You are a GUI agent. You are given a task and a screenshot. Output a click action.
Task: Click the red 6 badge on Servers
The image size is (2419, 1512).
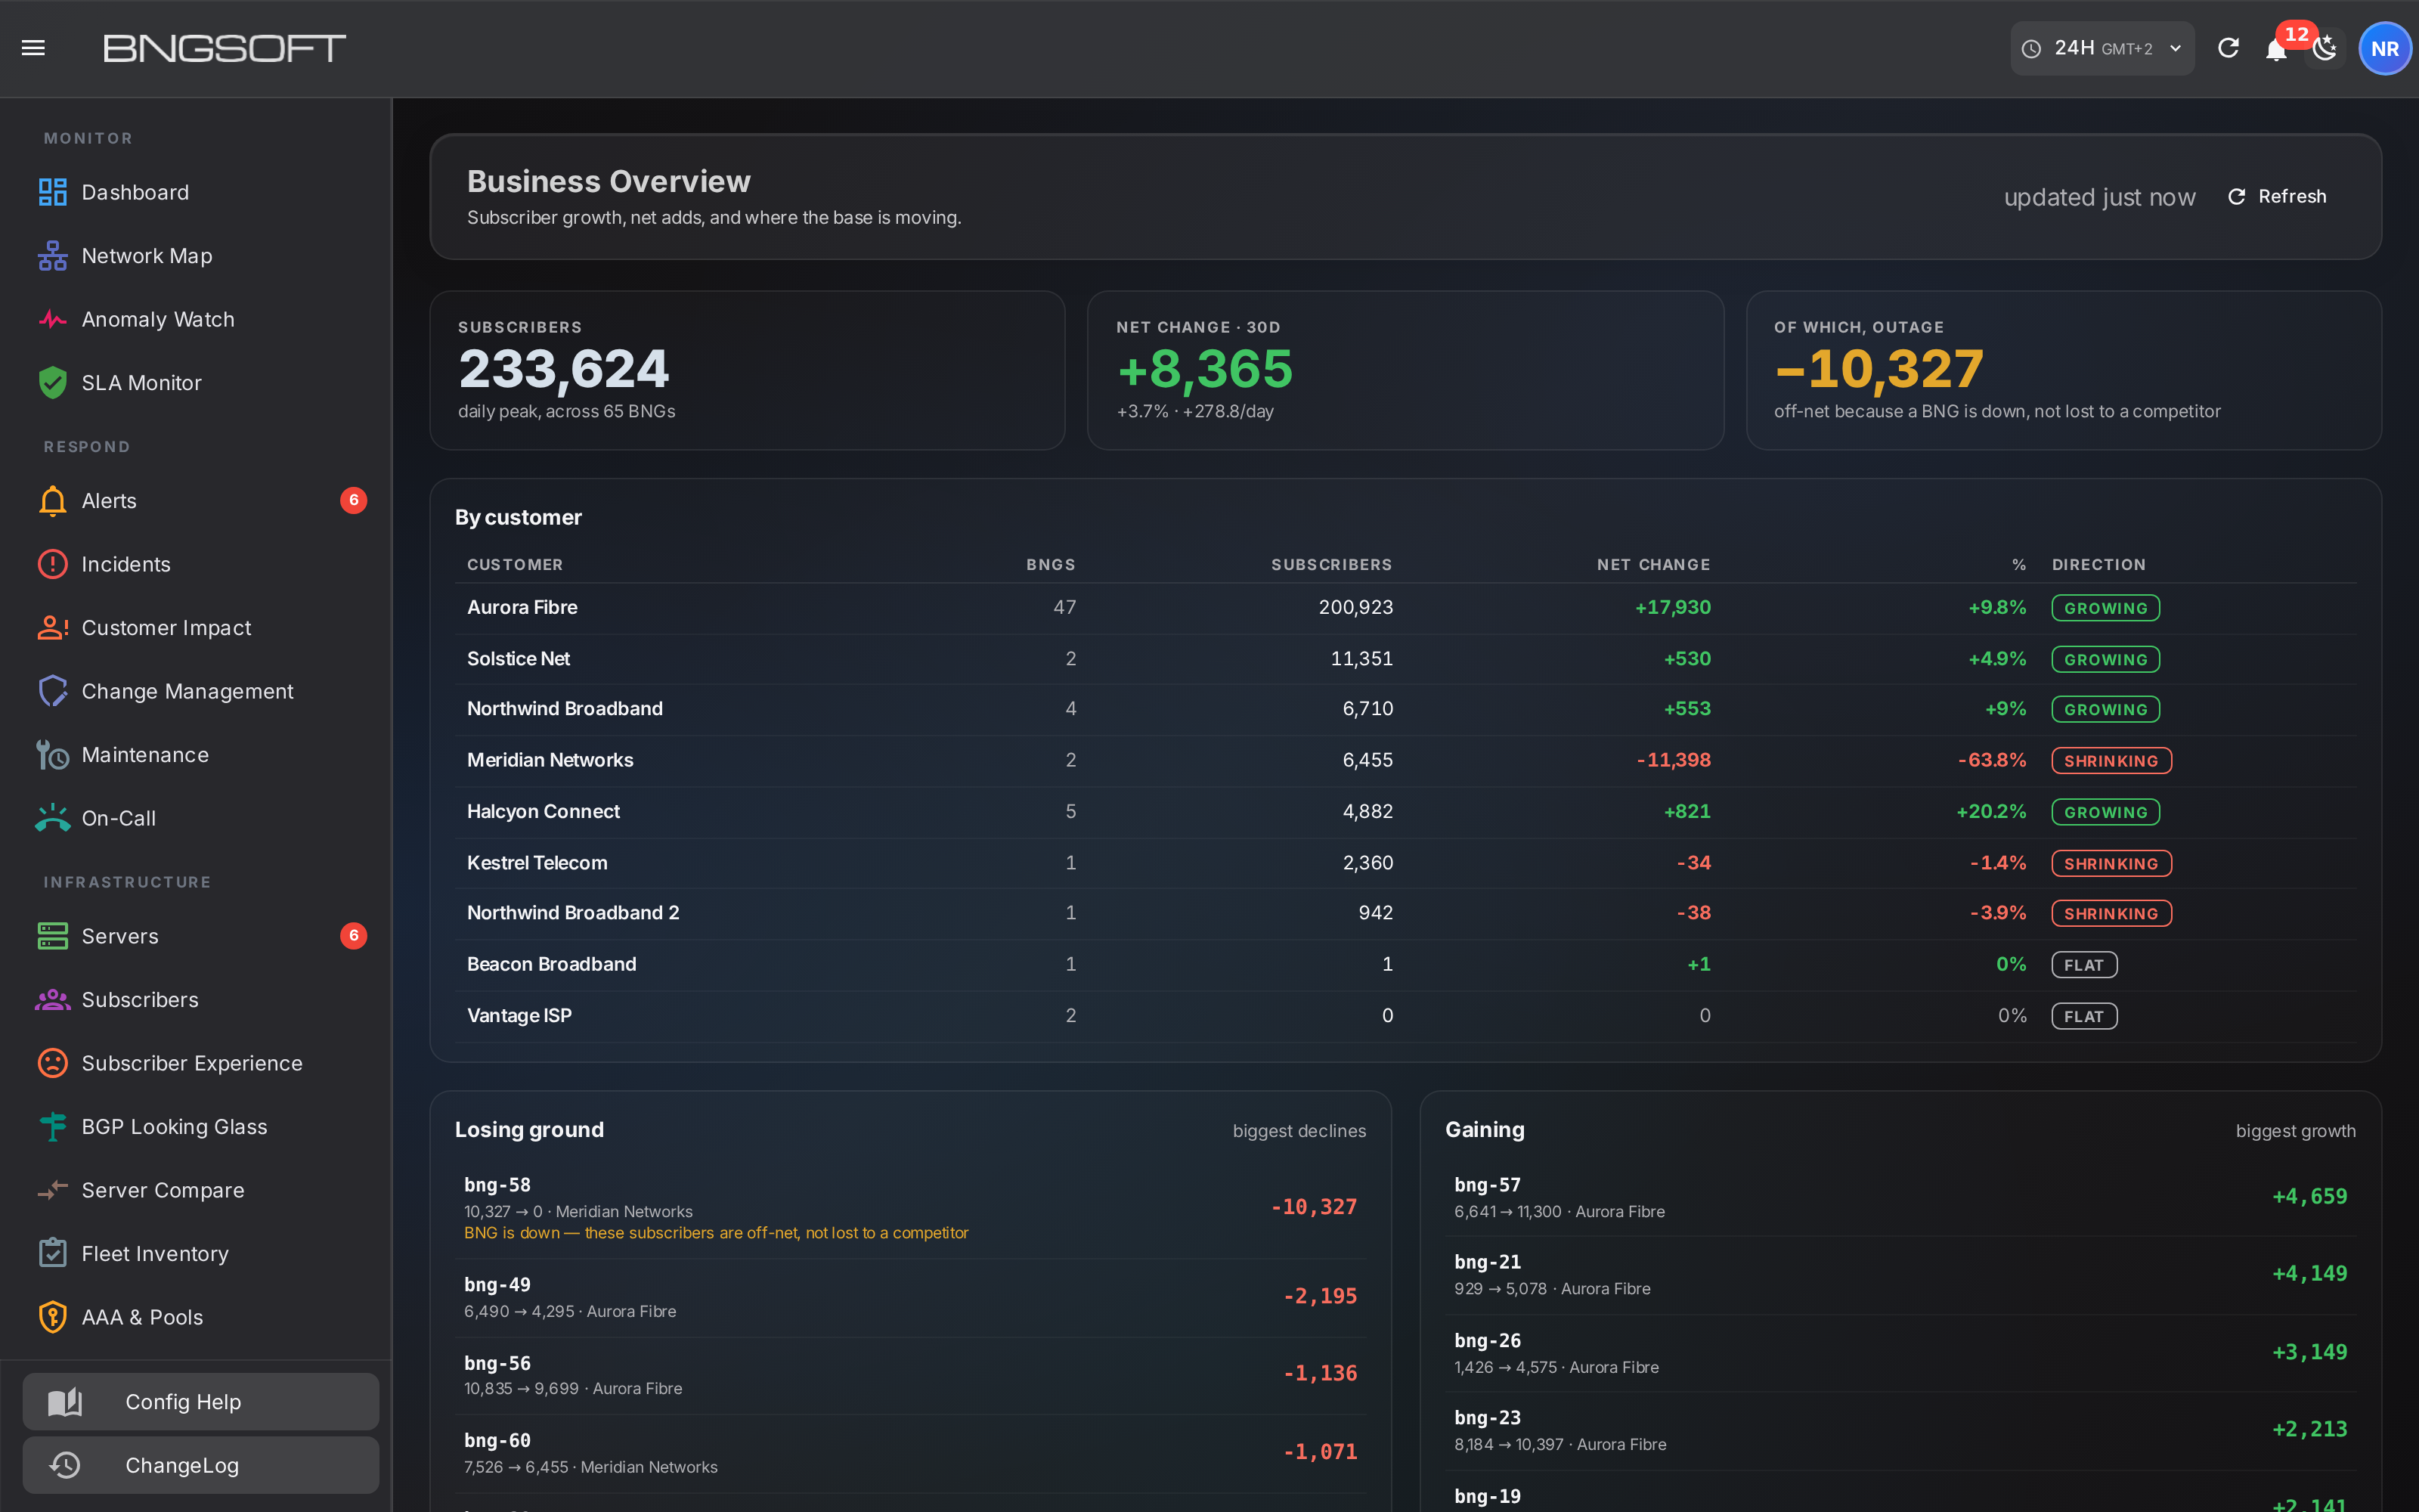tap(354, 935)
